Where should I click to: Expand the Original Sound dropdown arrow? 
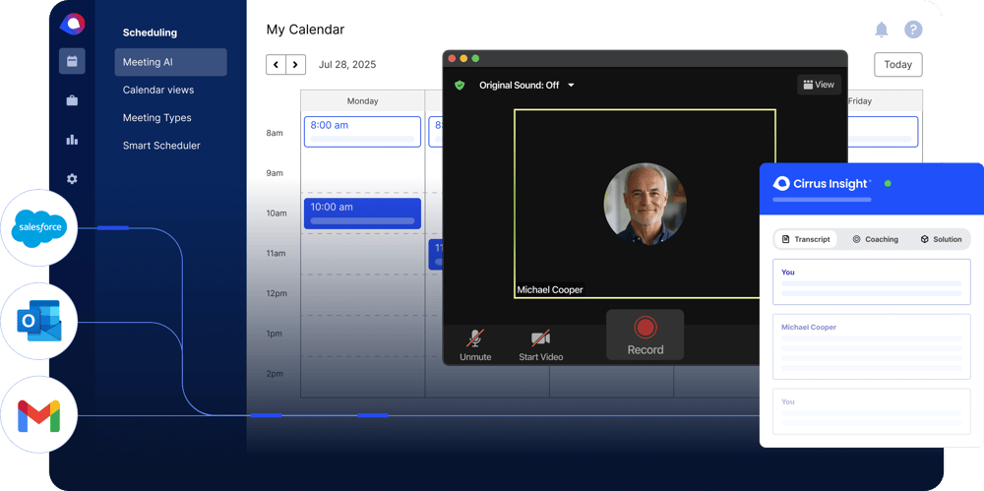tap(571, 86)
